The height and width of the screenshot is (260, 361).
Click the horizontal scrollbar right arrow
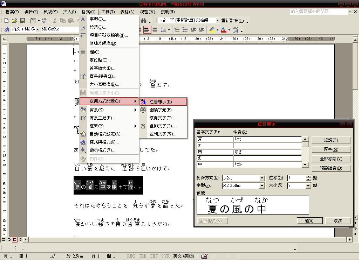pyautogui.click(x=350, y=240)
